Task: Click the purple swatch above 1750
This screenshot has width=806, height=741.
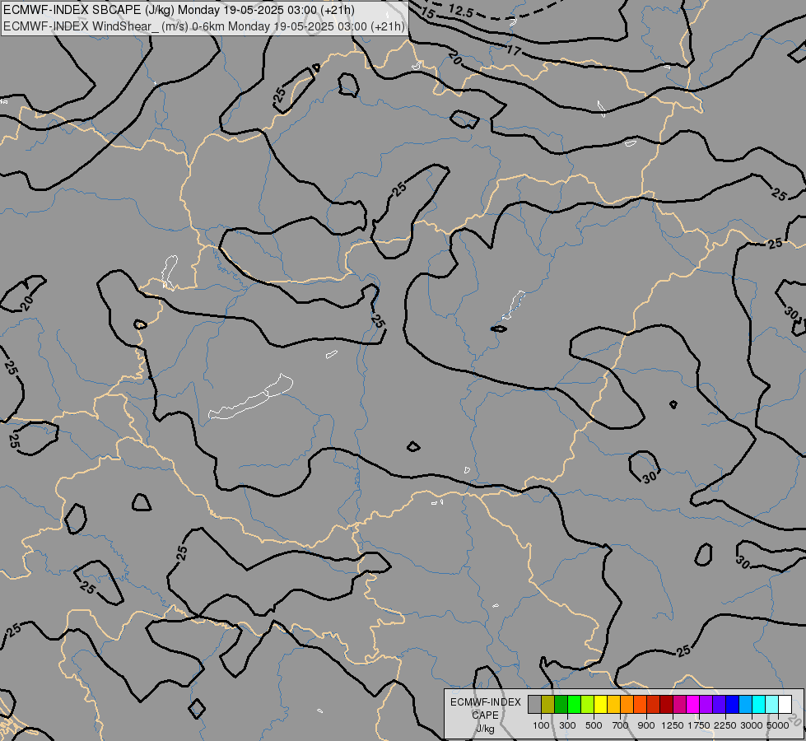Action: pos(706,705)
